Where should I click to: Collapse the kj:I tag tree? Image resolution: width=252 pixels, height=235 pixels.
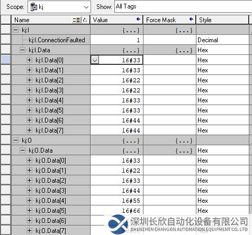point(16,30)
